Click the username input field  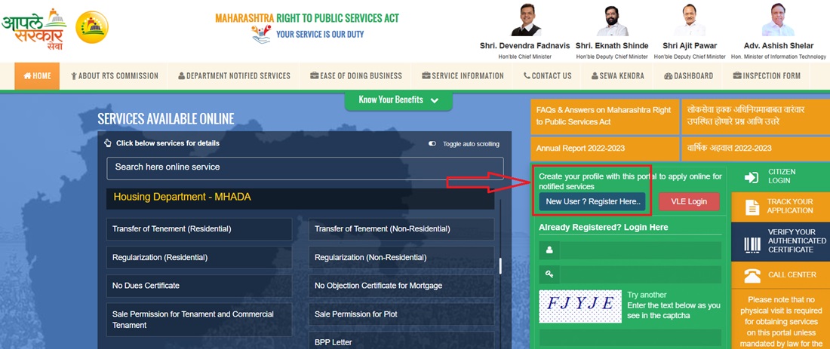[640, 250]
